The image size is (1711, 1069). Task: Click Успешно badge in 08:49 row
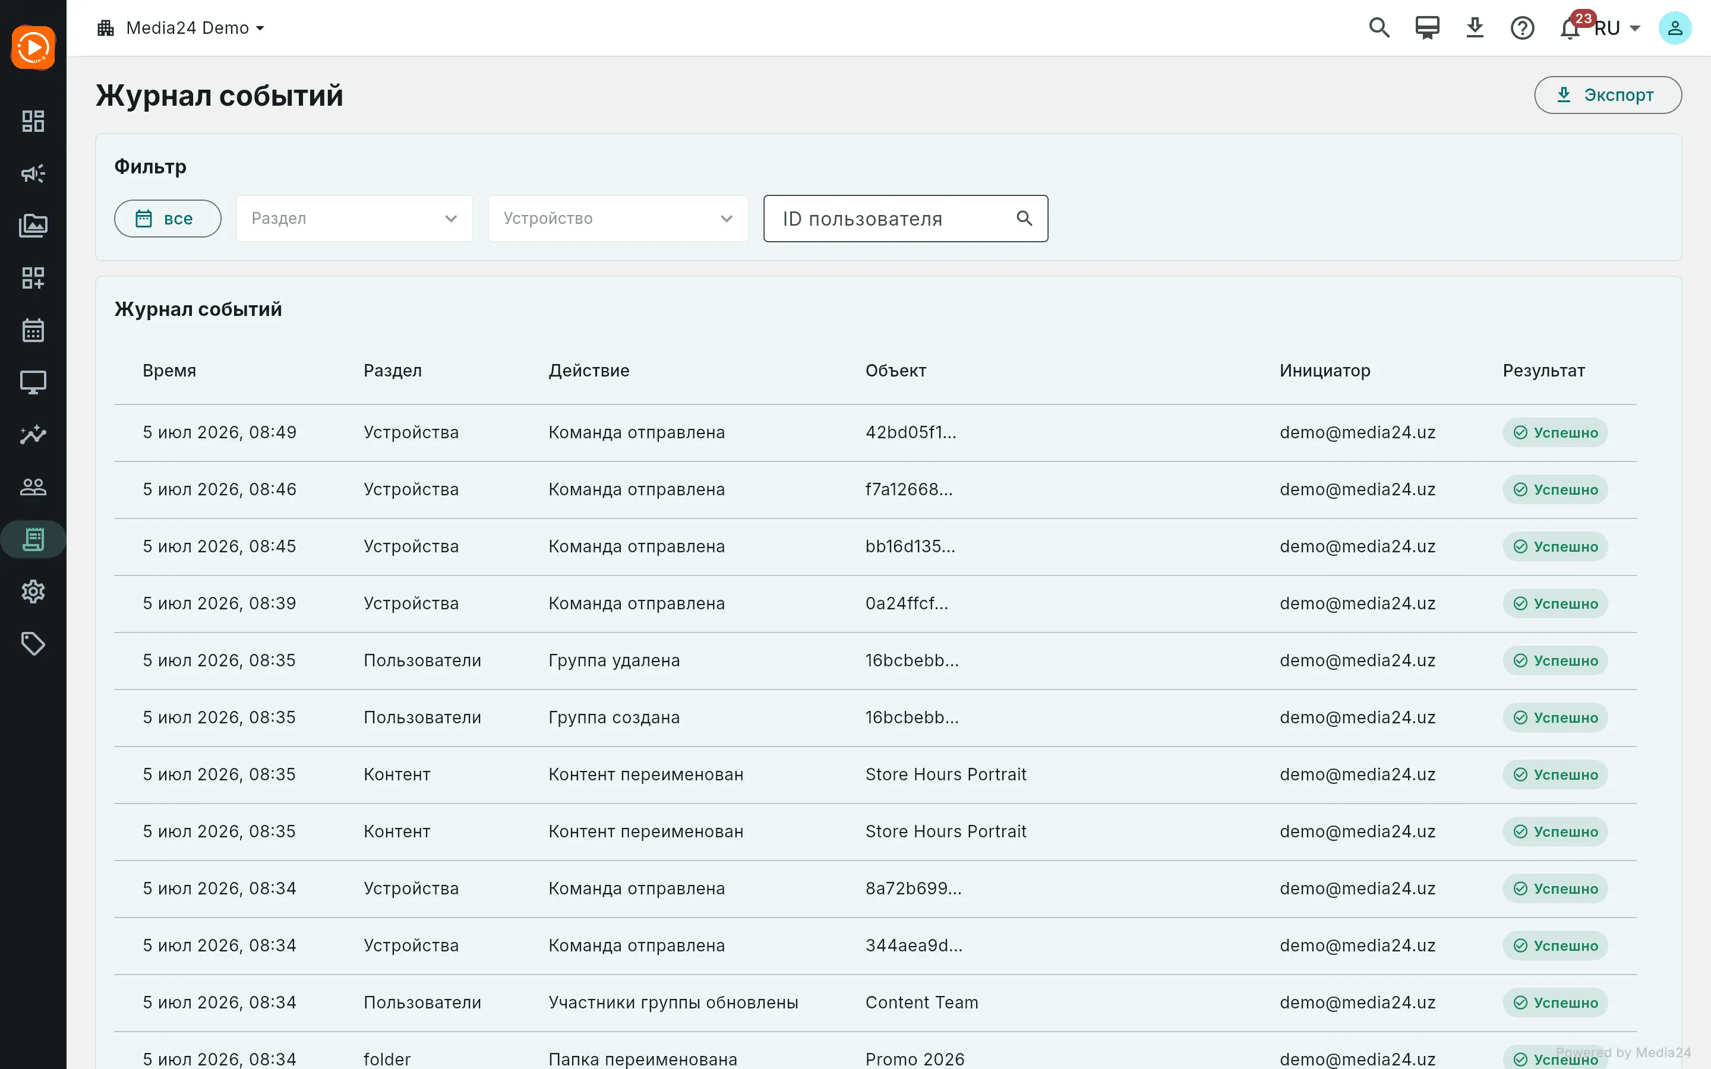coord(1555,433)
